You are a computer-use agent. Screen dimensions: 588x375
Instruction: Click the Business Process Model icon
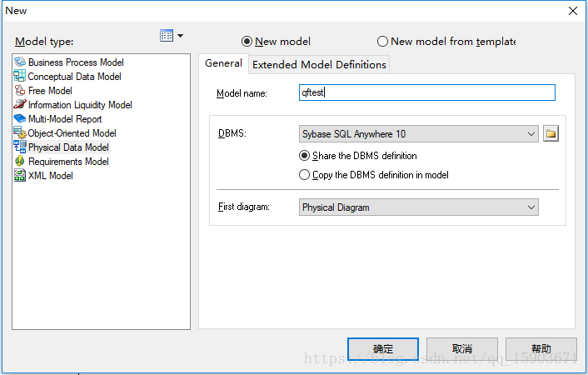click(x=20, y=62)
